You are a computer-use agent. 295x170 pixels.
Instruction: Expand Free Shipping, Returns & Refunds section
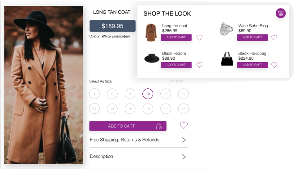tap(139, 140)
